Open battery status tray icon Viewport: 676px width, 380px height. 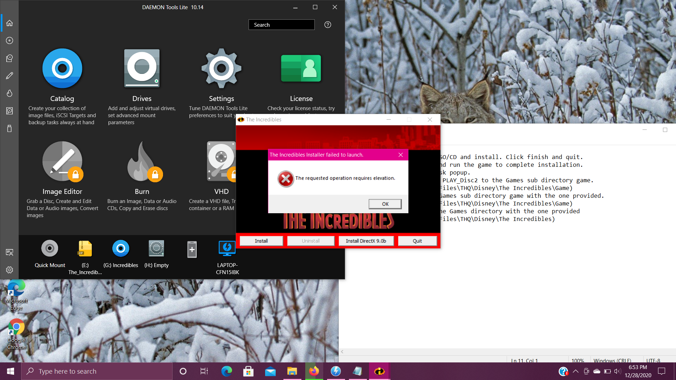tap(607, 371)
